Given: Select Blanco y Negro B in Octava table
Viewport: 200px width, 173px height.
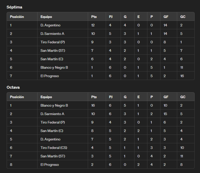Looking at the screenshot, I should pyautogui.click(x=54, y=106).
